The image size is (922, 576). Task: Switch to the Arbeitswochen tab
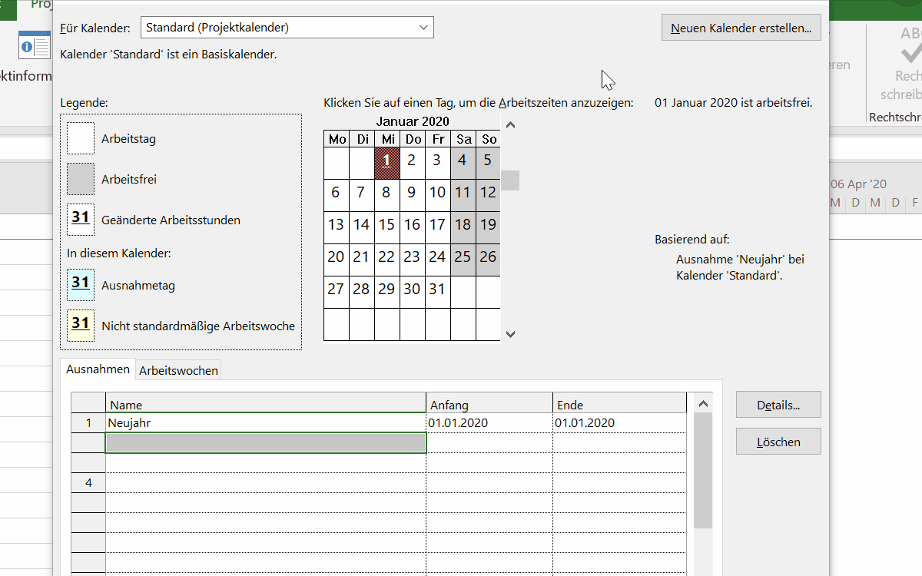coord(178,371)
